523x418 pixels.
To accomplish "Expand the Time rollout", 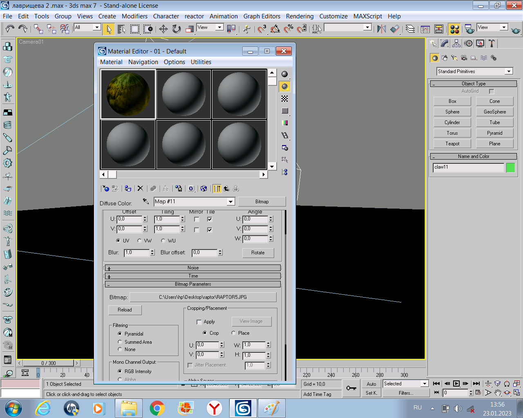I will coord(193,276).
